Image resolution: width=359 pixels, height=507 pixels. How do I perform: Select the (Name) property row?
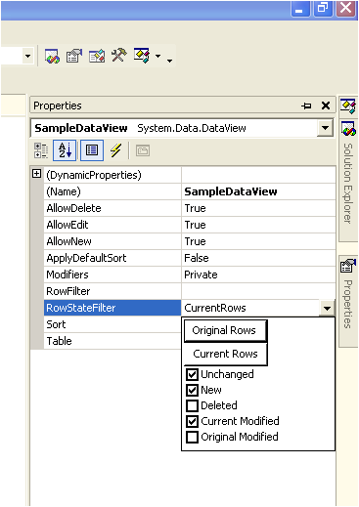112,191
